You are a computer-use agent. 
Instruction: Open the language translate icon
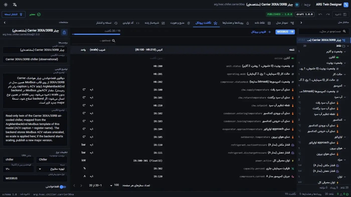click(x=15, y=5)
